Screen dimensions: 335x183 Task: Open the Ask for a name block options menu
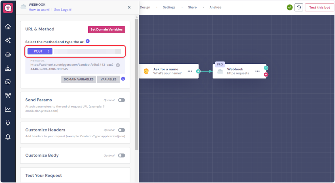point(190,71)
